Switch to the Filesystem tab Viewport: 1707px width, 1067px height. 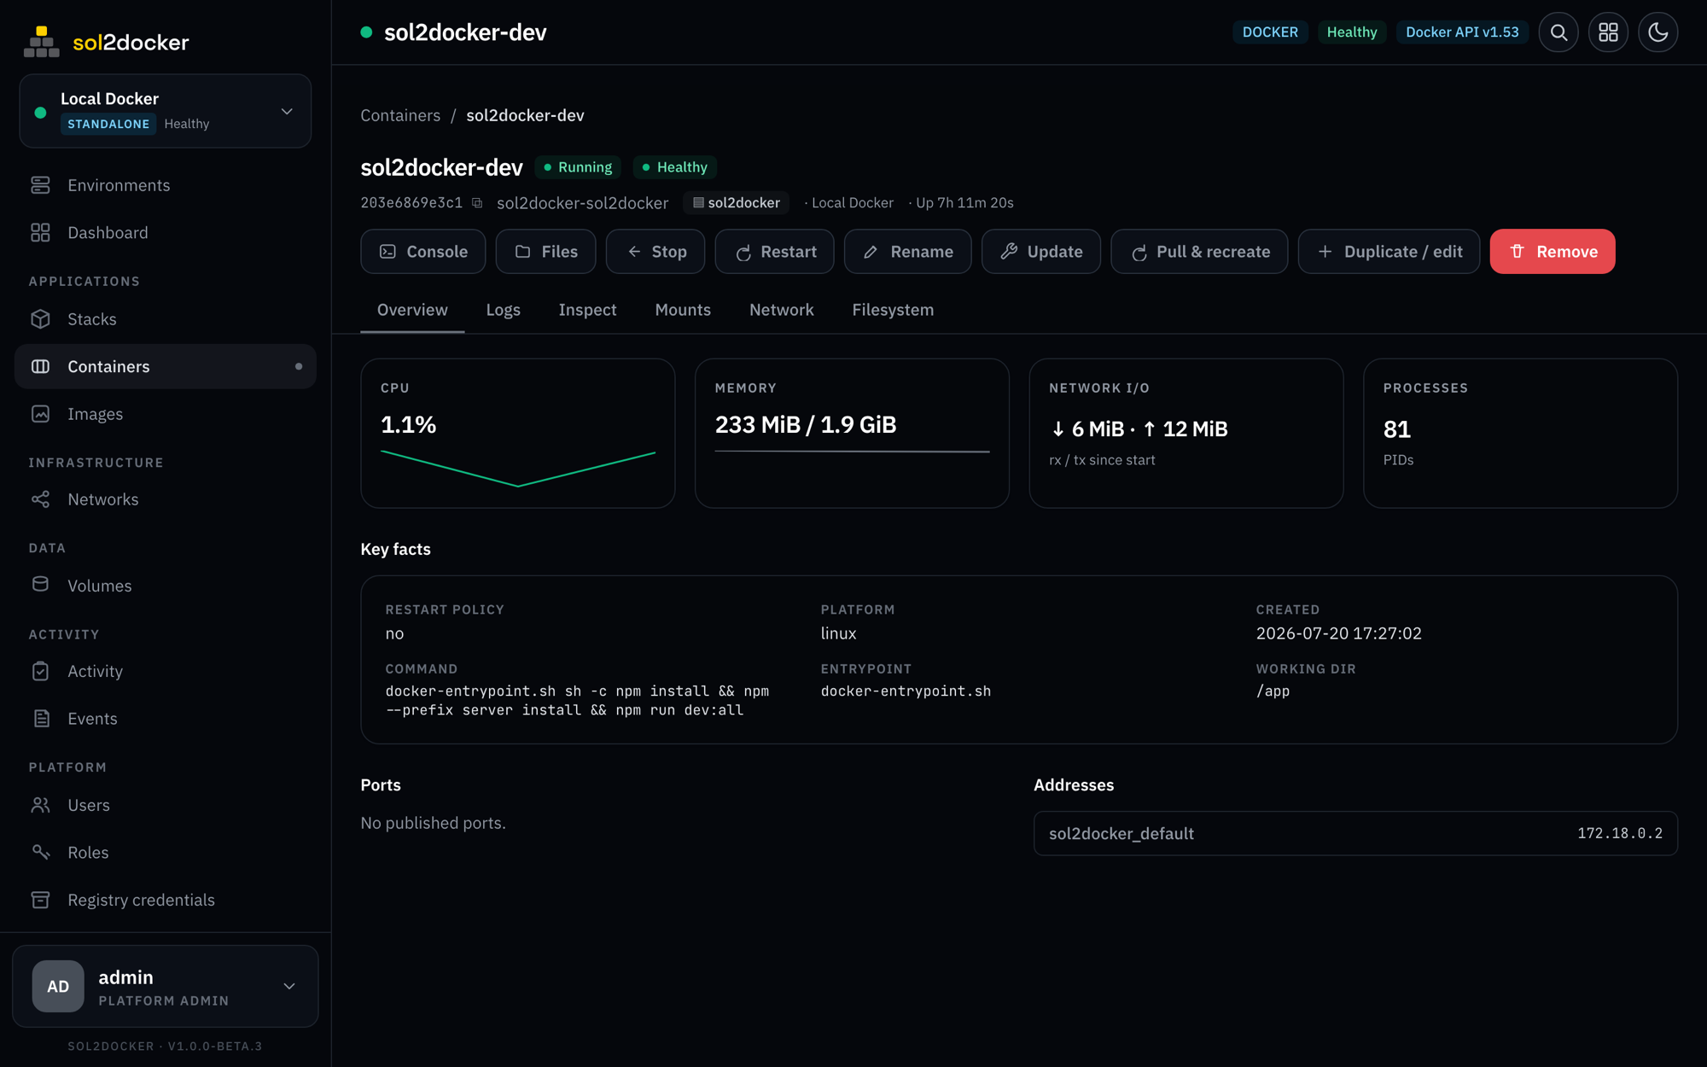(x=893, y=310)
